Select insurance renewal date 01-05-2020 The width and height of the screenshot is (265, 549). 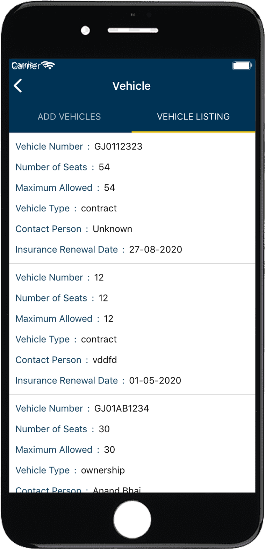point(155,381)
